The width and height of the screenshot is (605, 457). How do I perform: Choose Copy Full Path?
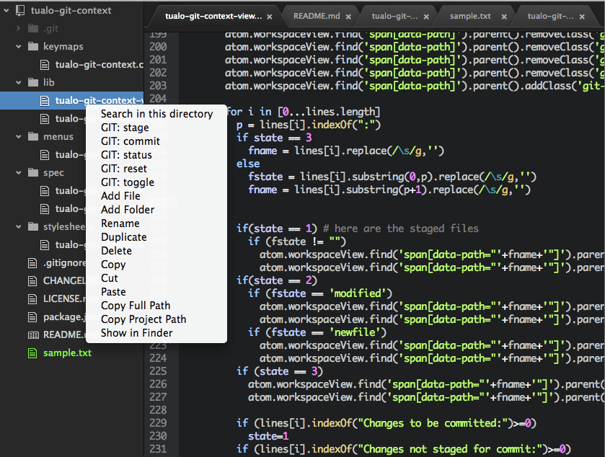point(136,306)
